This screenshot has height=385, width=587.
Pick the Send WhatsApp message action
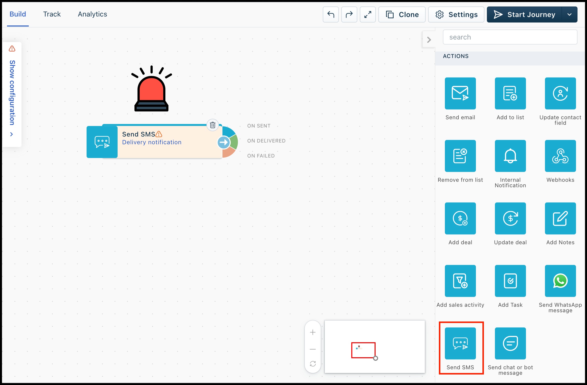click(x=560, y=281)
